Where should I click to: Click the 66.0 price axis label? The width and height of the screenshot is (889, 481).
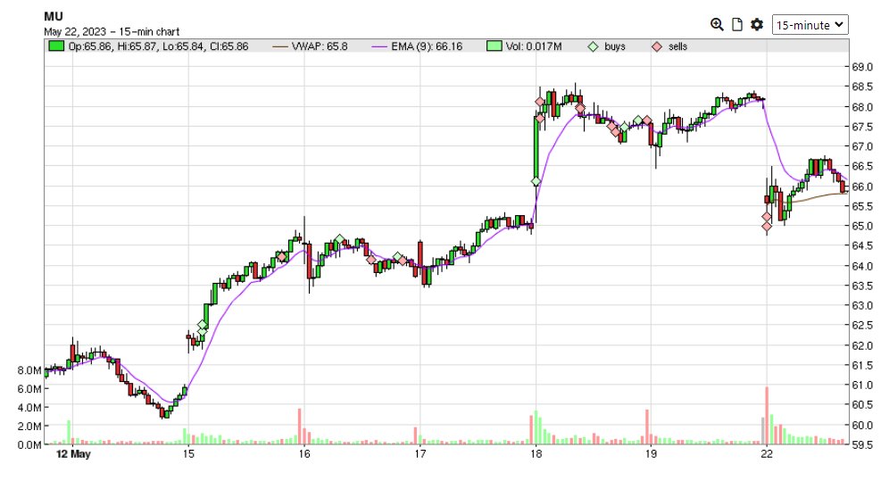pos(862,187)
